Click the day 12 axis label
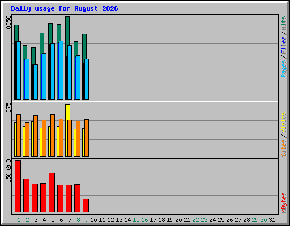 click(110, 220)
